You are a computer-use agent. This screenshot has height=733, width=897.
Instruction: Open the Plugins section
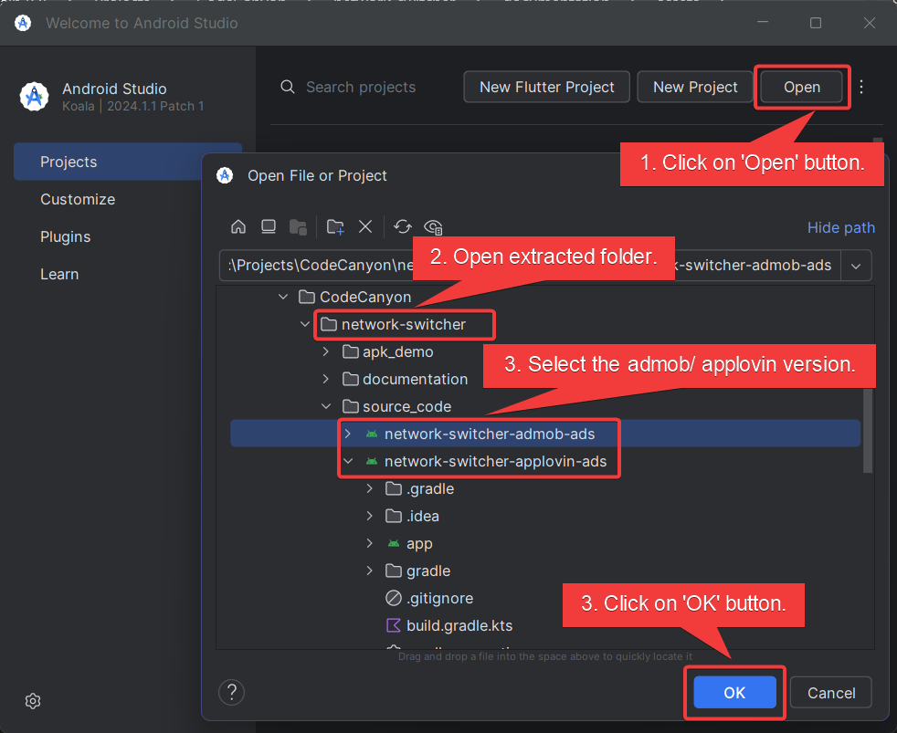pos(66,236)
